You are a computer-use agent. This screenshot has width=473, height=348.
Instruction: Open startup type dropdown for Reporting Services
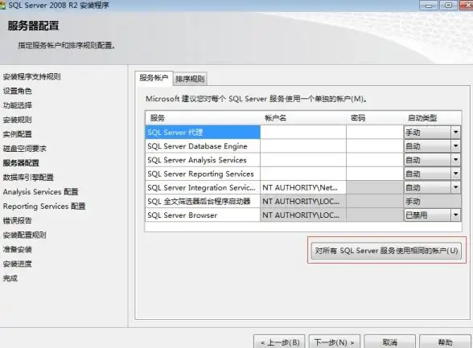pyautogui.click(x=455, y=174)
